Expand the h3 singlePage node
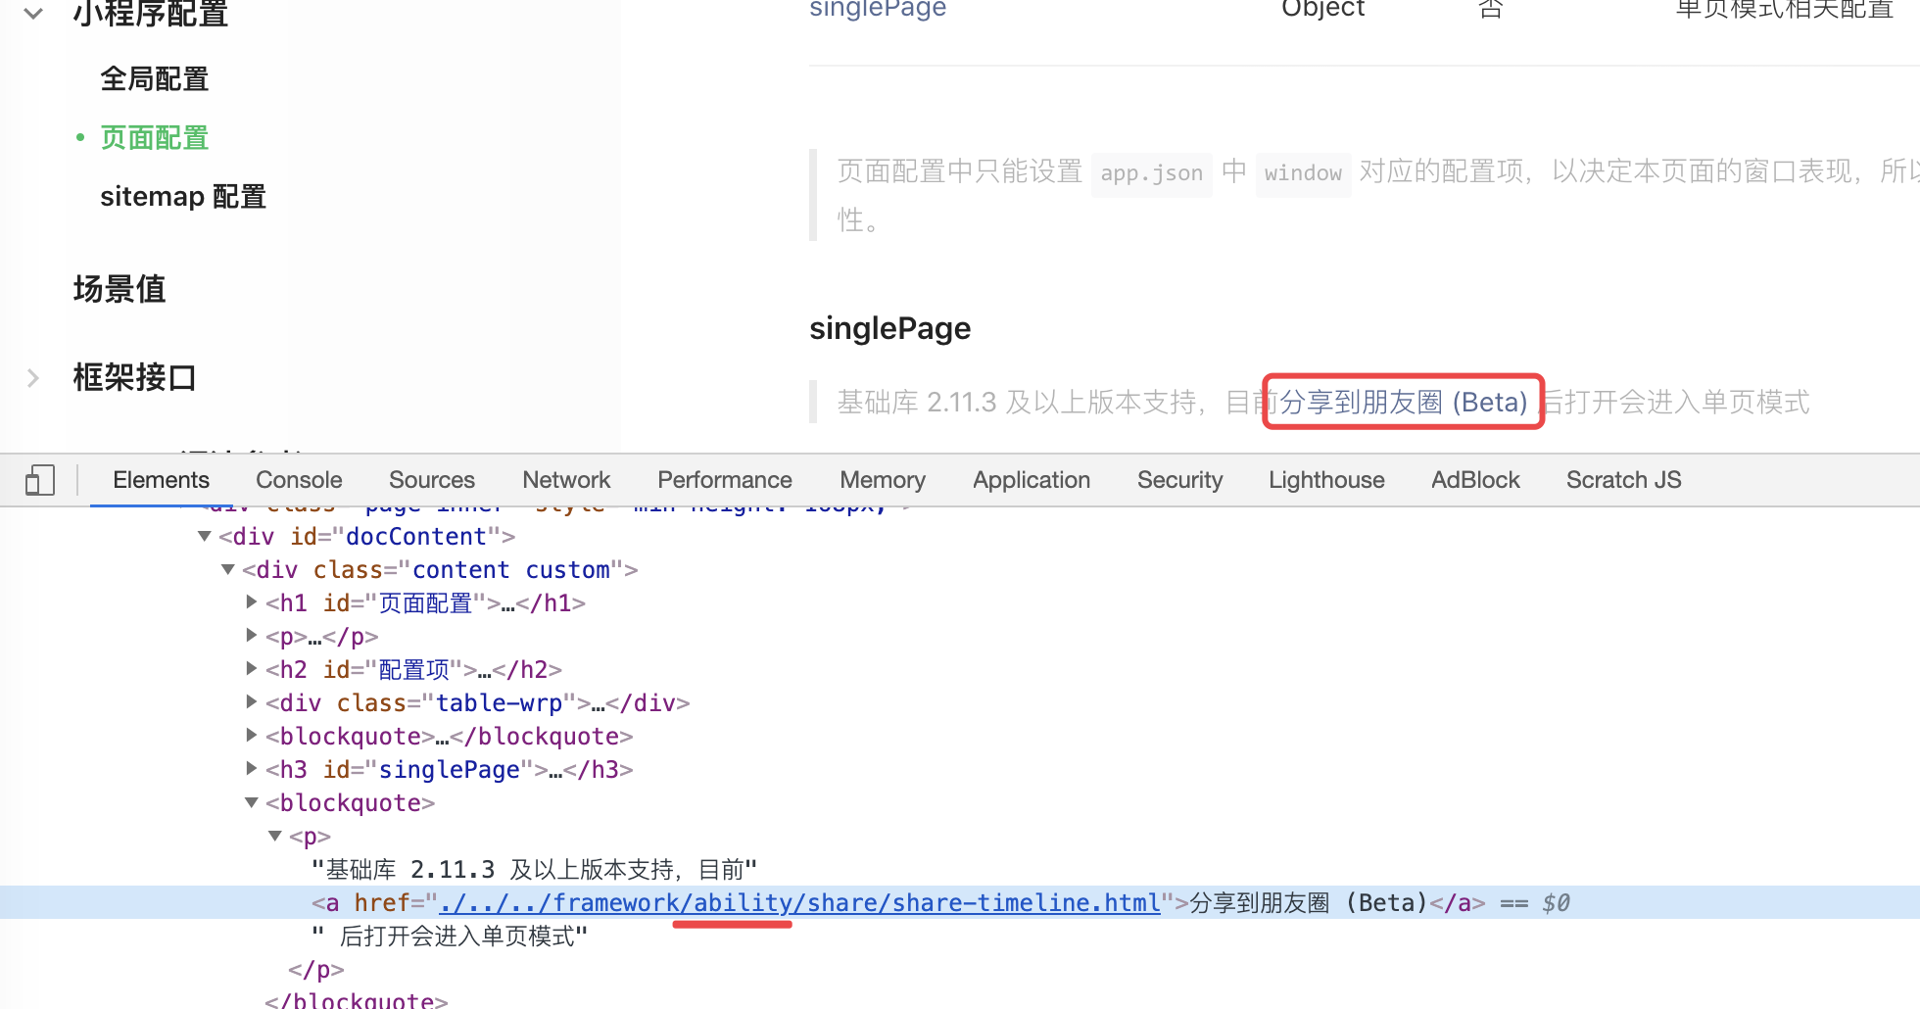This screenshot has height=1009, width=1920. tap(252, 769)
